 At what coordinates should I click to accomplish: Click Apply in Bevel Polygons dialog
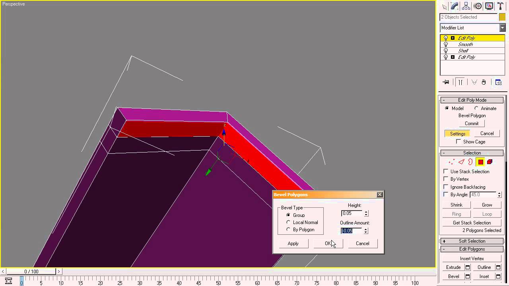293,243
